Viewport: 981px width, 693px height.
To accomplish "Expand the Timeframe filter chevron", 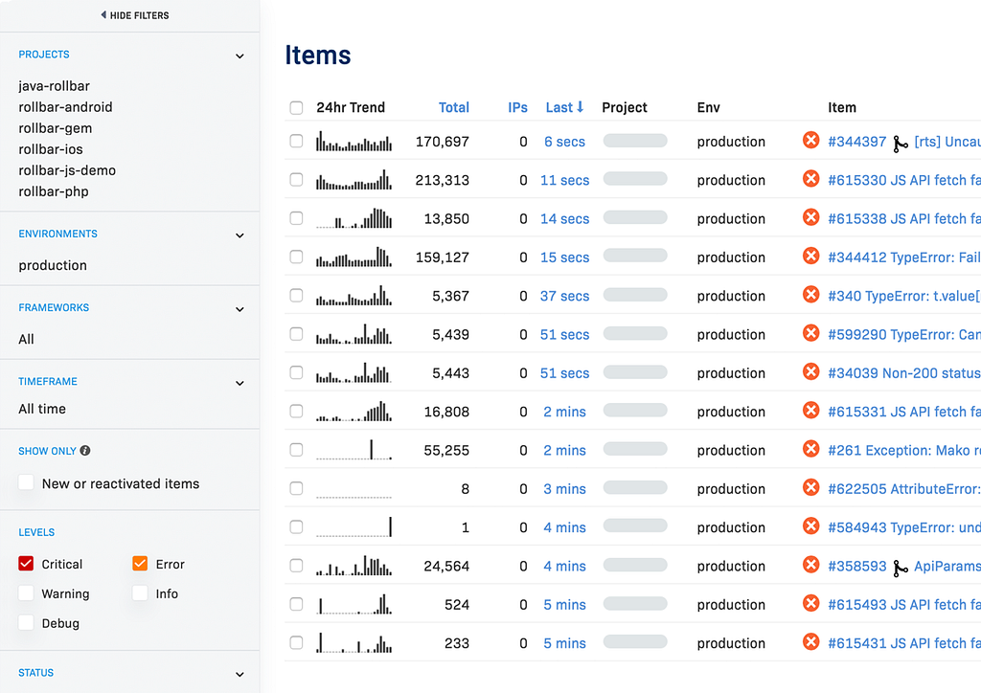I will pos(240,383).
